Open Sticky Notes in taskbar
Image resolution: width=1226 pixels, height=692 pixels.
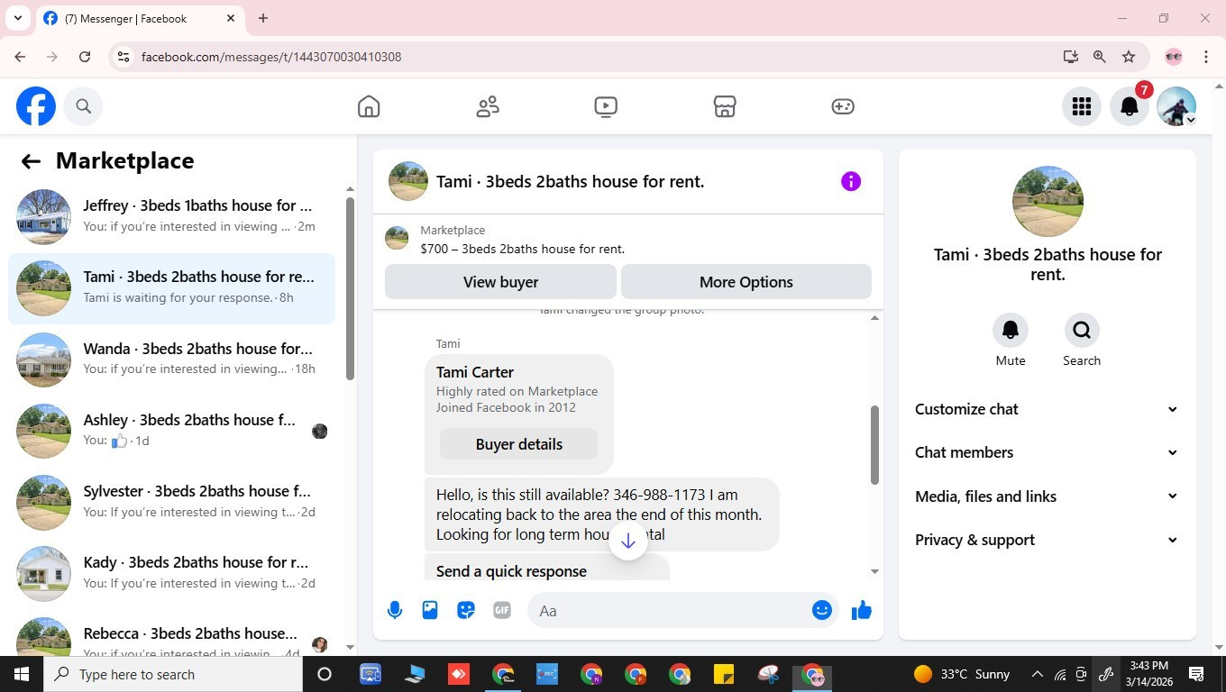tap(724, 674)
